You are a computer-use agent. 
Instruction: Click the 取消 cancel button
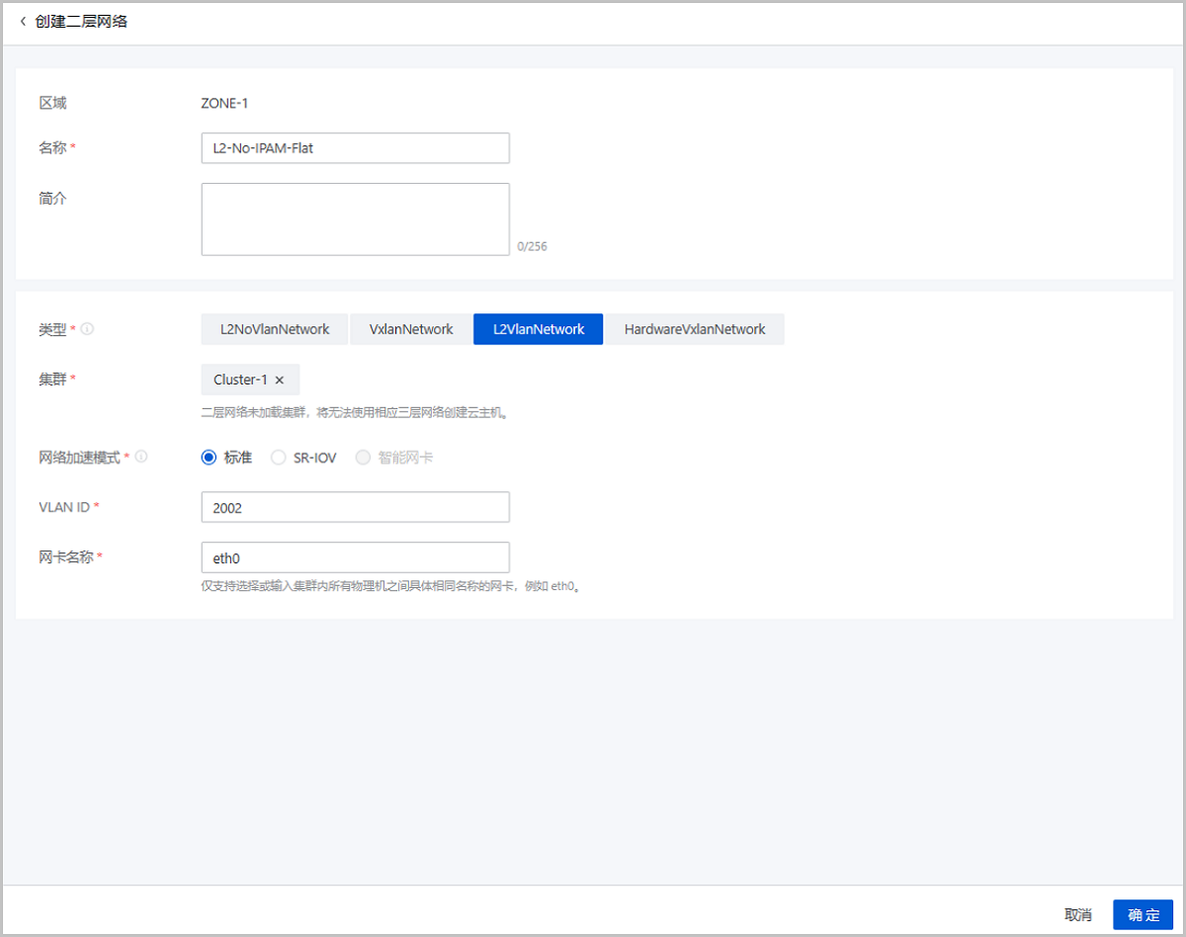pos(1078,914)
